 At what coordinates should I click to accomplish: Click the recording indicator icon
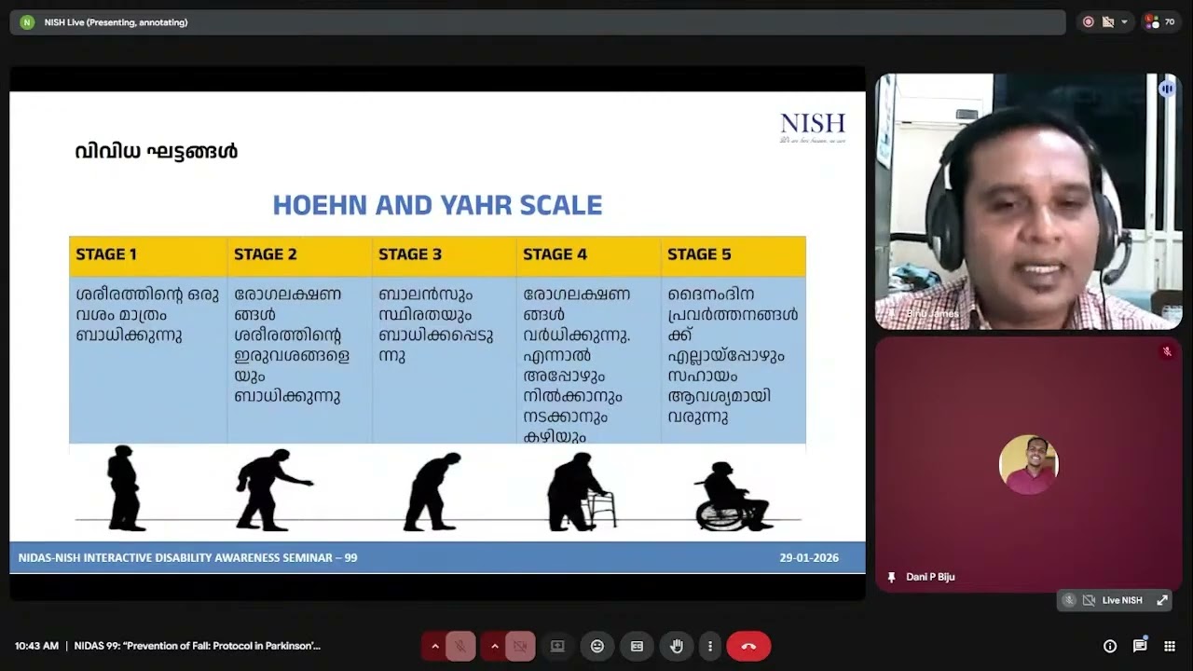[x=1089, y=21]
